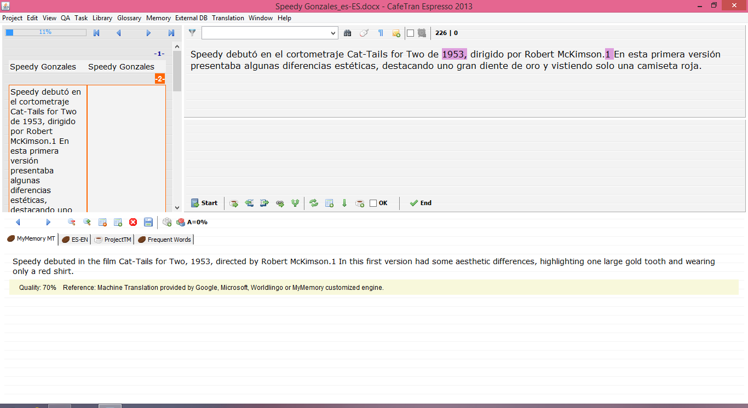The height and width of the screenshot is (408, 748).
Task: Toggle the blue pilcrow formatting marks icon
Action: point(381,33)
